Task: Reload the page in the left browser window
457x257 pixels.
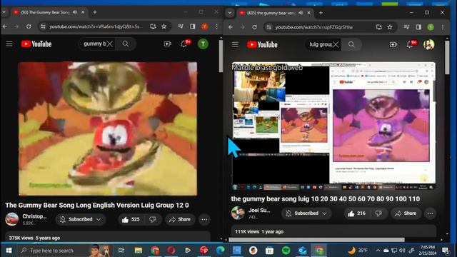Action: pos(29,26)
